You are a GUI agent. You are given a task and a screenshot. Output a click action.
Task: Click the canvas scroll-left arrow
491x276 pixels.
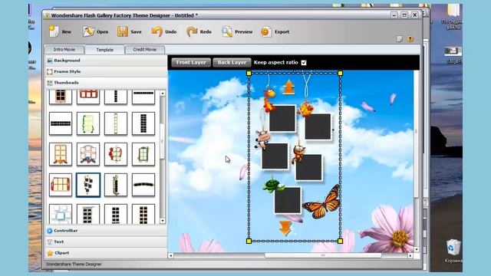170,255
